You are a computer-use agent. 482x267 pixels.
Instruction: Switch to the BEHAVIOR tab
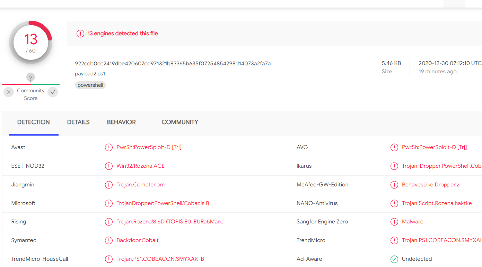(121, 122)
